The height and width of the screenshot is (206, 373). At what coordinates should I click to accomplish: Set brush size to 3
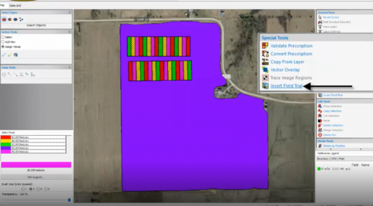pyautogui.click(x=31, y=189)
